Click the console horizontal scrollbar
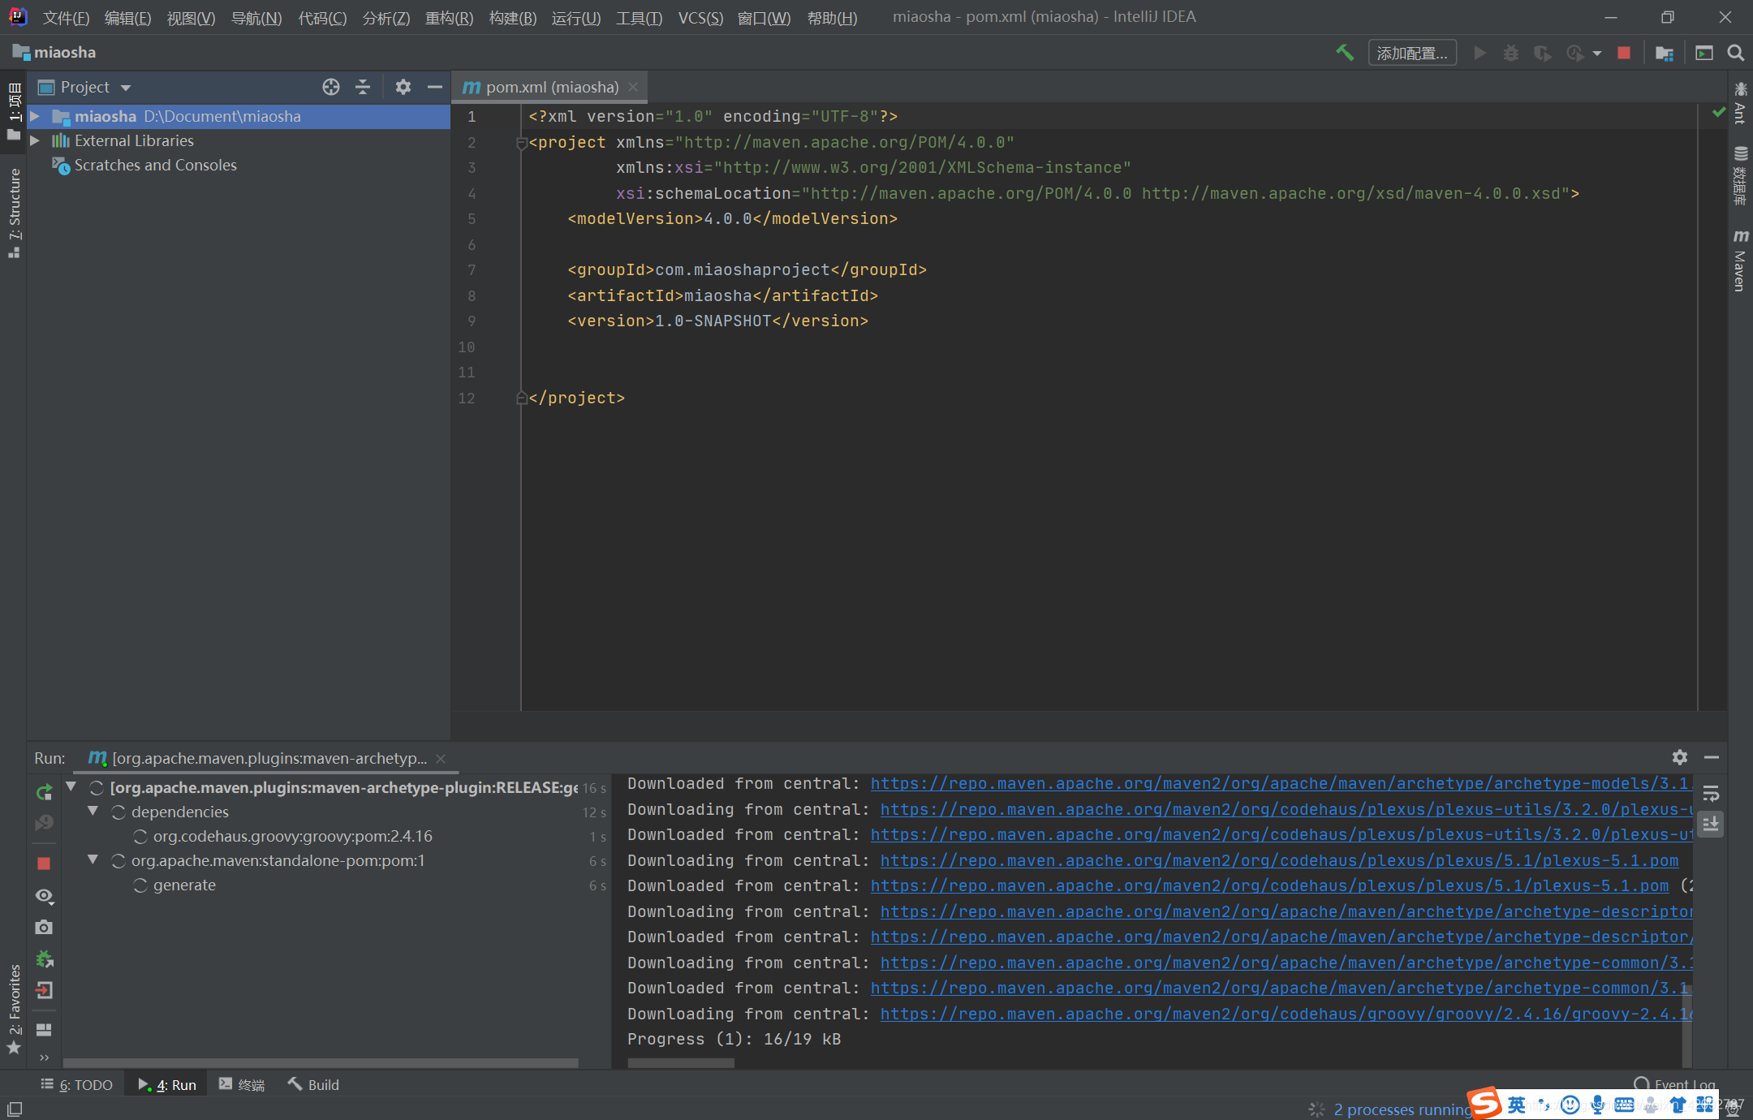Viewport: 1753px width, 1120px height. 681,1062
